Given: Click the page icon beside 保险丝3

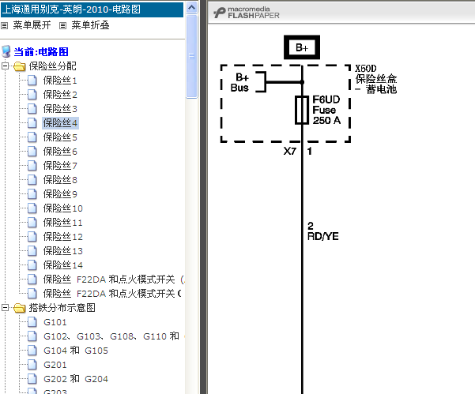Looking at the screenshot, I should click(32, 109).
